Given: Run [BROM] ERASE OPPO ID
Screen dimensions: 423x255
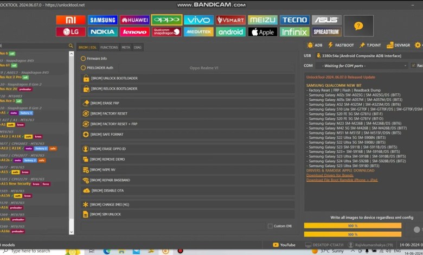Looking at the screenshot, I should pos(188,149).
